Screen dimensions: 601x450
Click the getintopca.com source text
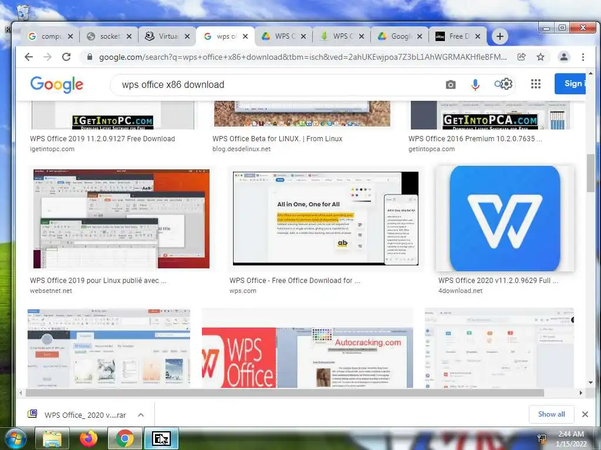point(431,149)
